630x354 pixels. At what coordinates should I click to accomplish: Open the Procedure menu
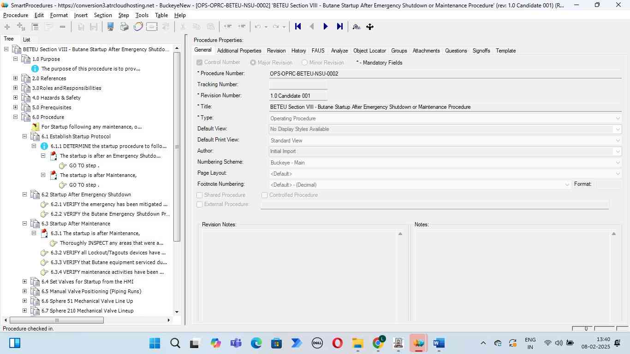pyautogui.click(x=16, y=15)
